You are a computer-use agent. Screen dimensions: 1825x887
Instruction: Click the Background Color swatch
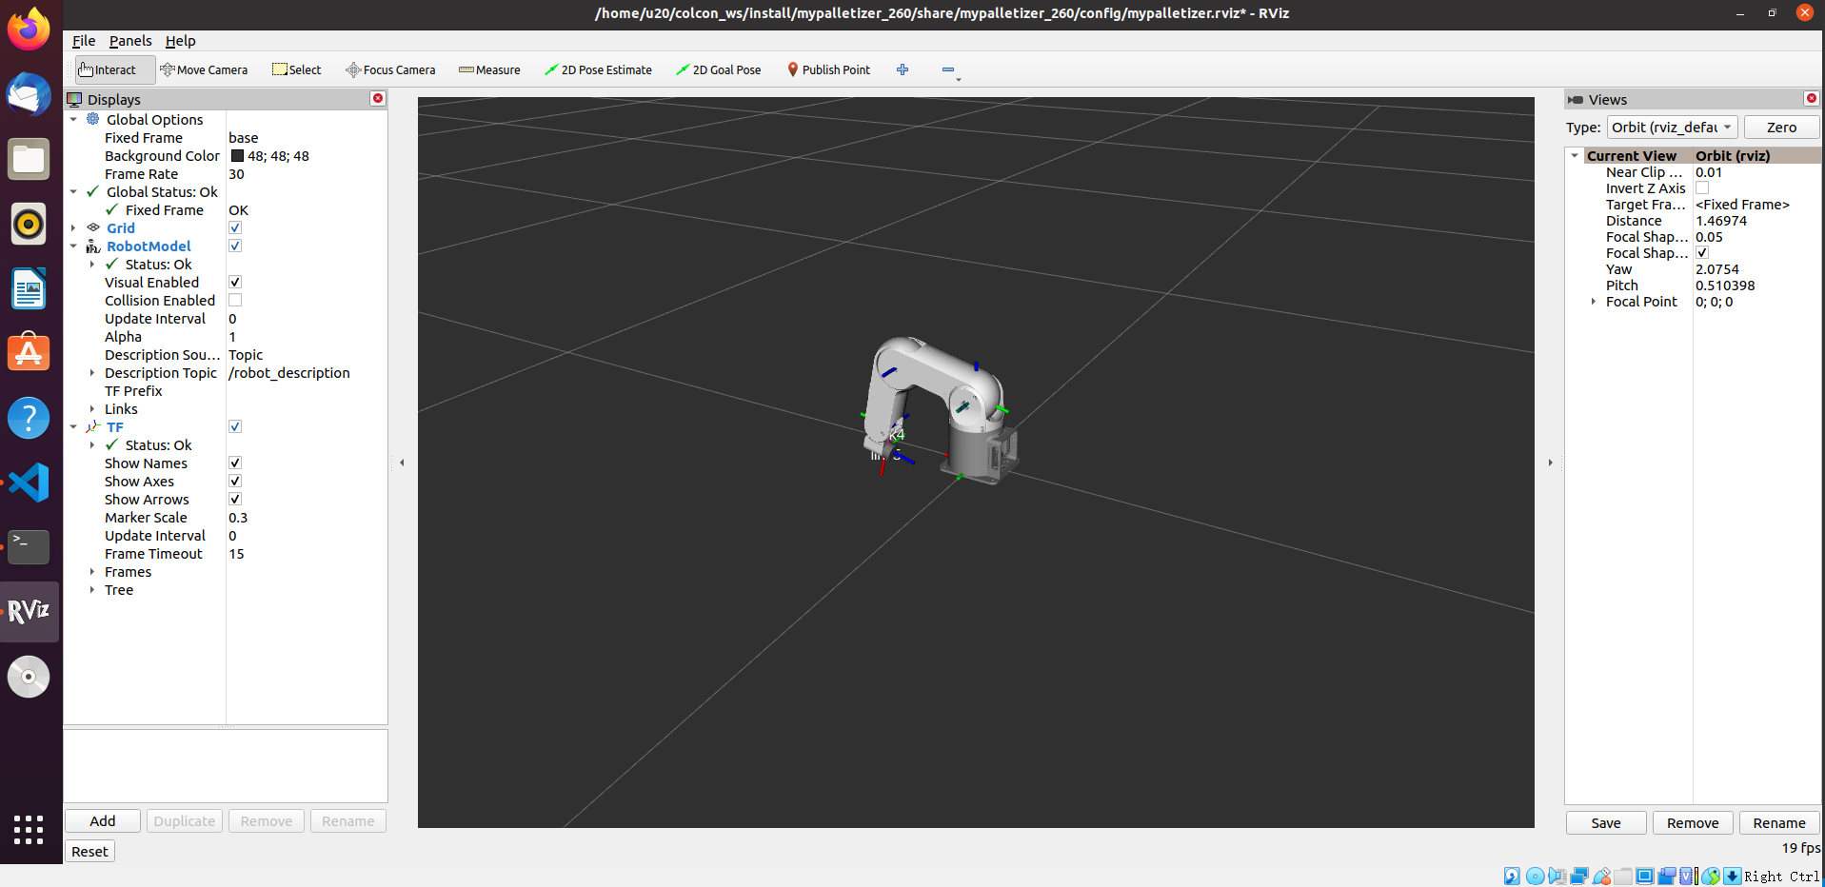pos(237,156)
